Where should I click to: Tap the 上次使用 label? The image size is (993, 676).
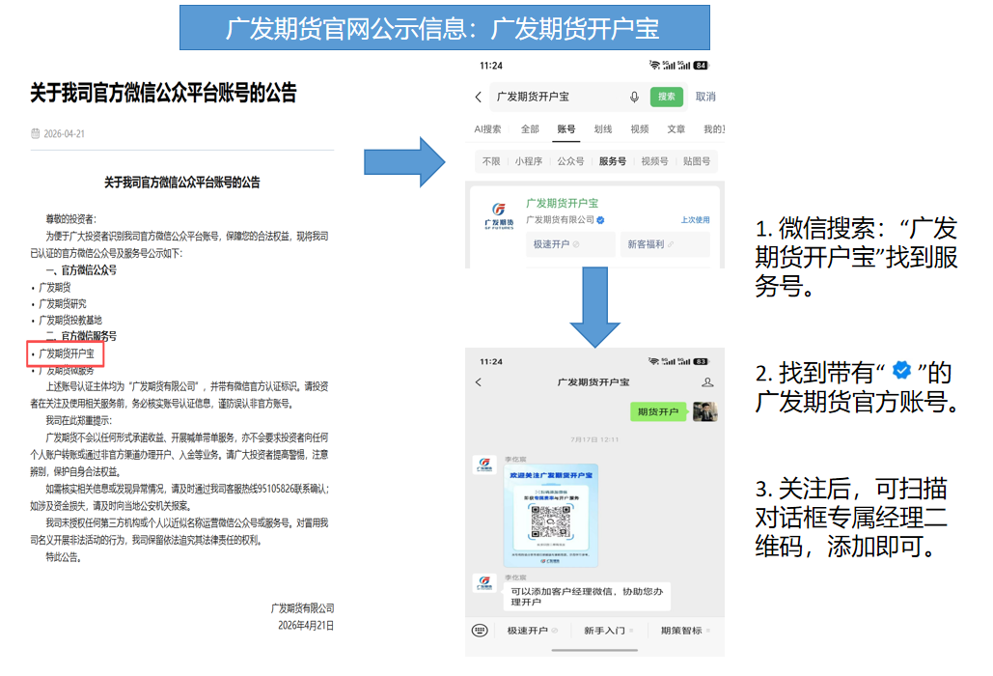695,220
